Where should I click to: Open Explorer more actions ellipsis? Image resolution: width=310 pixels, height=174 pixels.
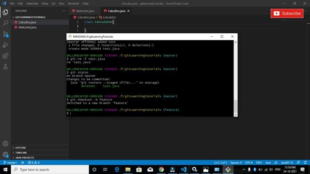[63, 11]
